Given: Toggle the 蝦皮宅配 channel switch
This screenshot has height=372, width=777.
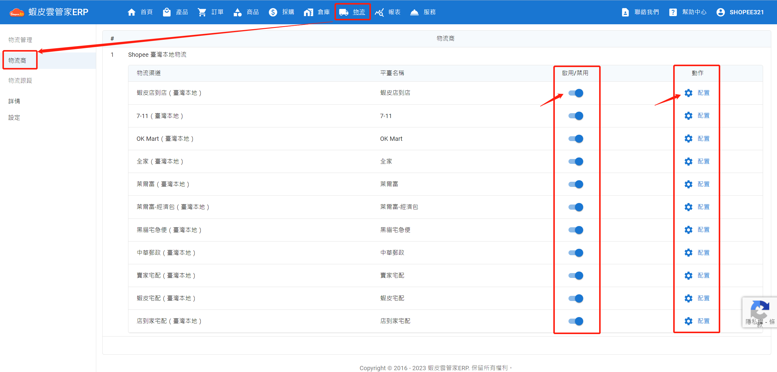Looking at the screenshot, I should (576, 298).
